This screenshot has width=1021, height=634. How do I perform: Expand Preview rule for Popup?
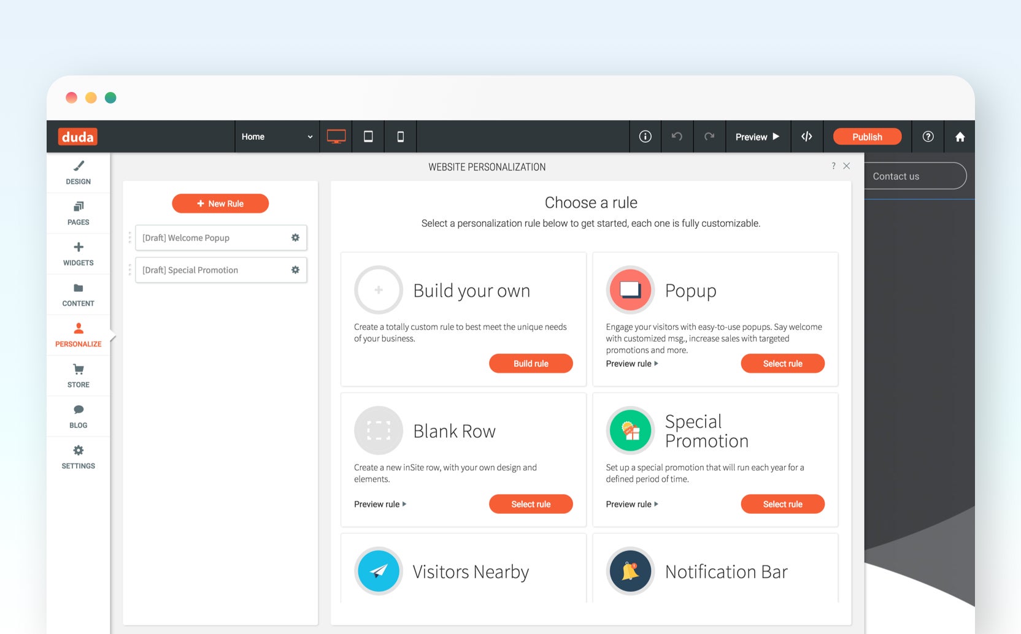(x=632, y=364)
